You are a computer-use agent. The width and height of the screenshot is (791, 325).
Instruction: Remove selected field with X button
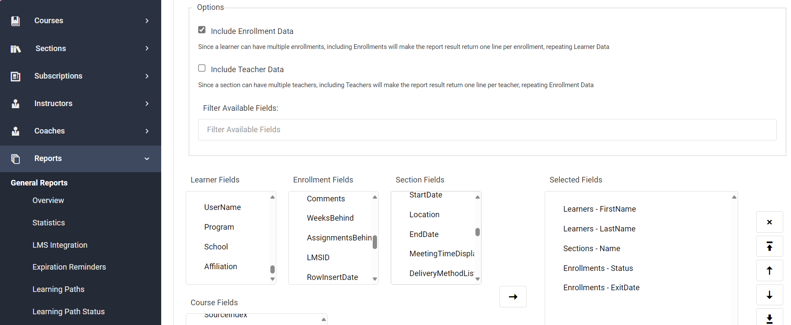tap(770, 222)
